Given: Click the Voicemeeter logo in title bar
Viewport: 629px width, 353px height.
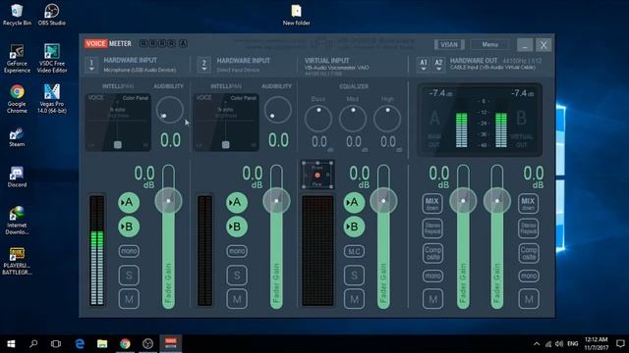Looking at the screenshot, I should point(108,43).
